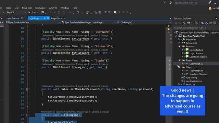Click the Step Into debug icon
219x123 pixels.
(x=74, y=12)
